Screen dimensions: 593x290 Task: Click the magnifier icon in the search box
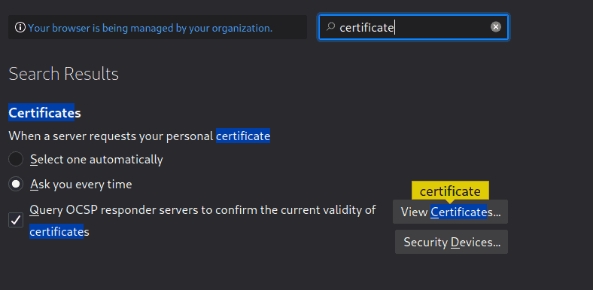point(330,26)
